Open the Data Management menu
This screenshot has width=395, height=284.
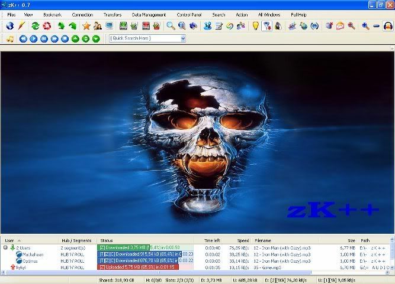(x=149, y=15)
